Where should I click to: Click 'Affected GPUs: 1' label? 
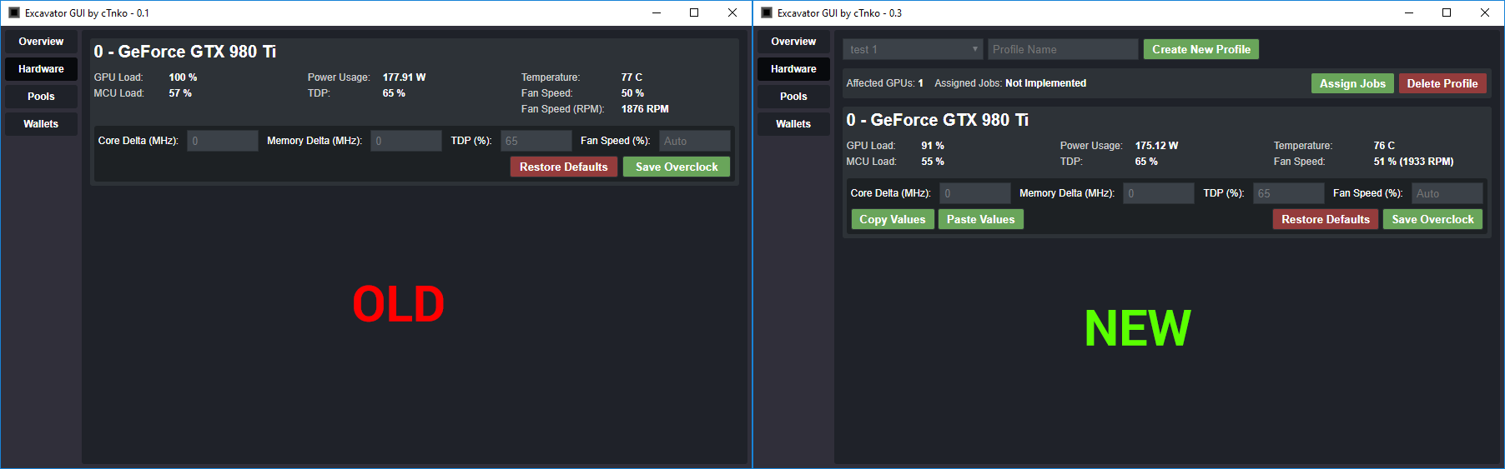(x=884, y=83)
